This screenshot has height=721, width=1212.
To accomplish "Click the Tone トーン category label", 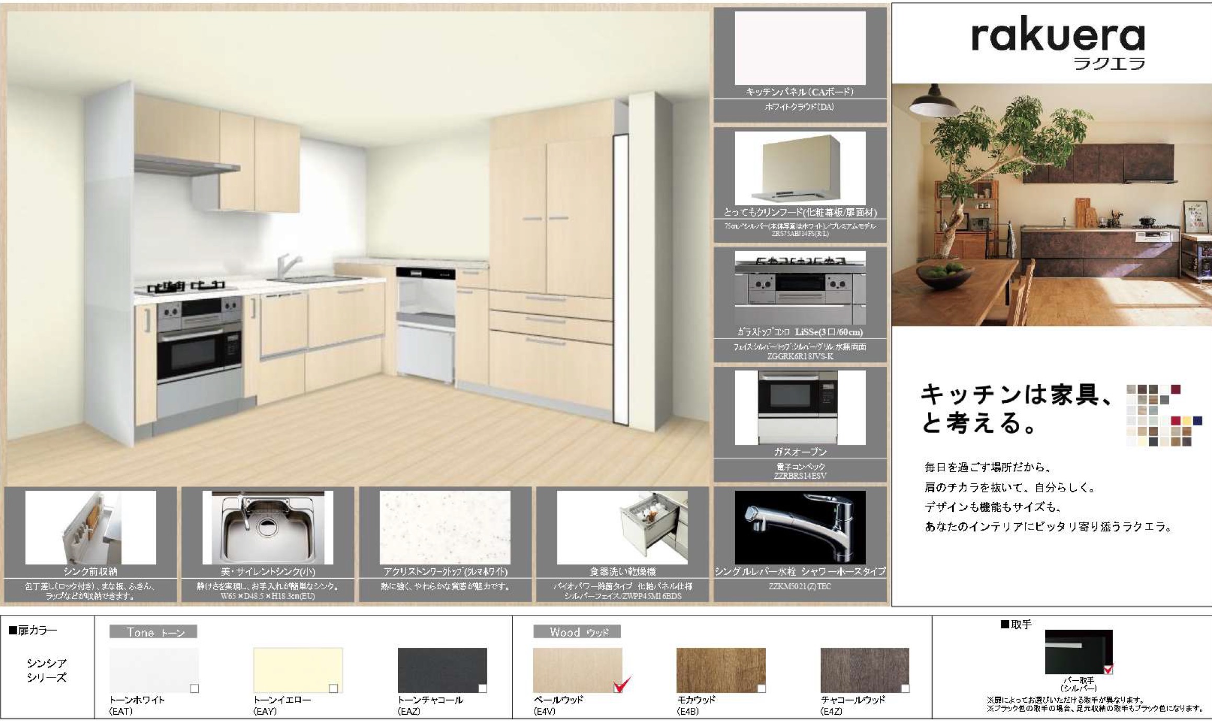I will (x=153, y=632).
